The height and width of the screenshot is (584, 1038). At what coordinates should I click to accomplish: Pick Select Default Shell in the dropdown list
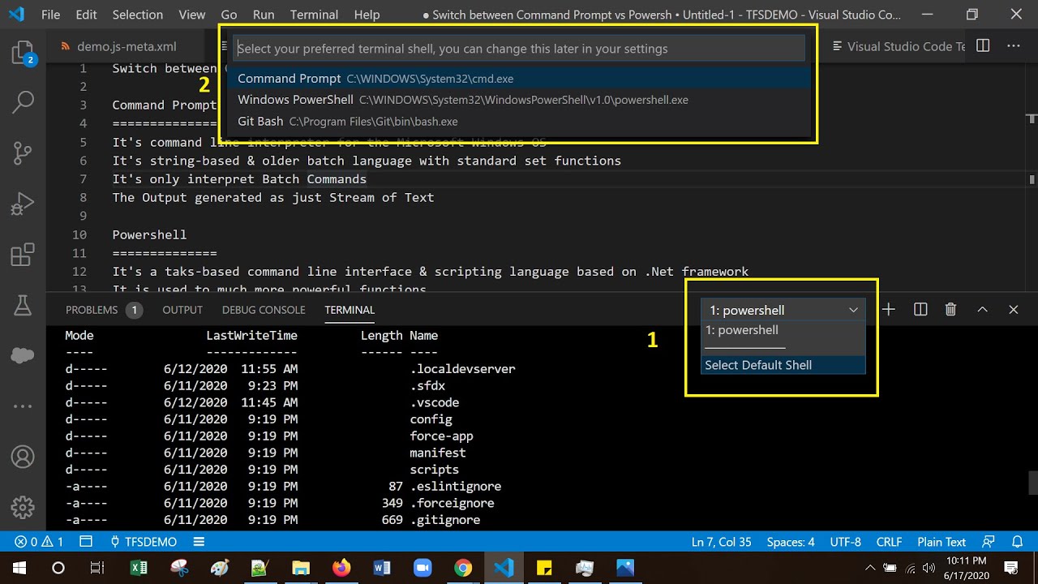pos(783,365)
